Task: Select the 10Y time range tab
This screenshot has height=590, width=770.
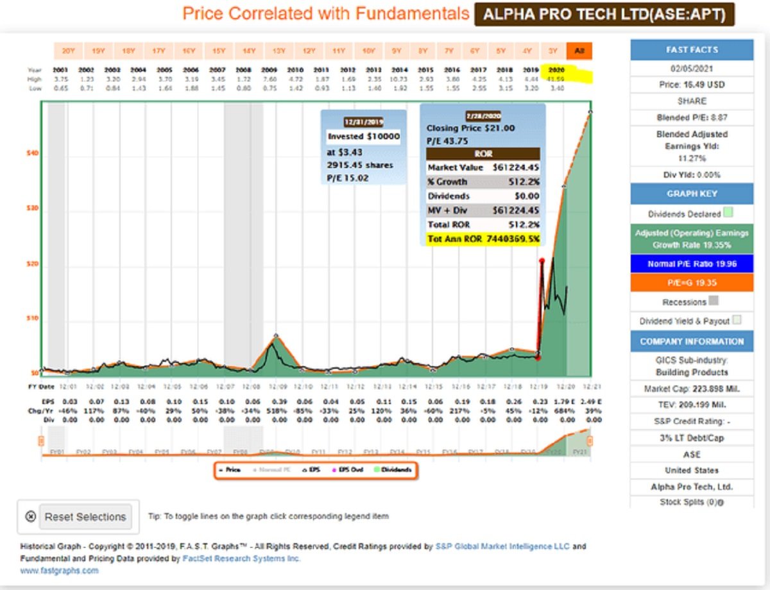Action: pos(368,51)
